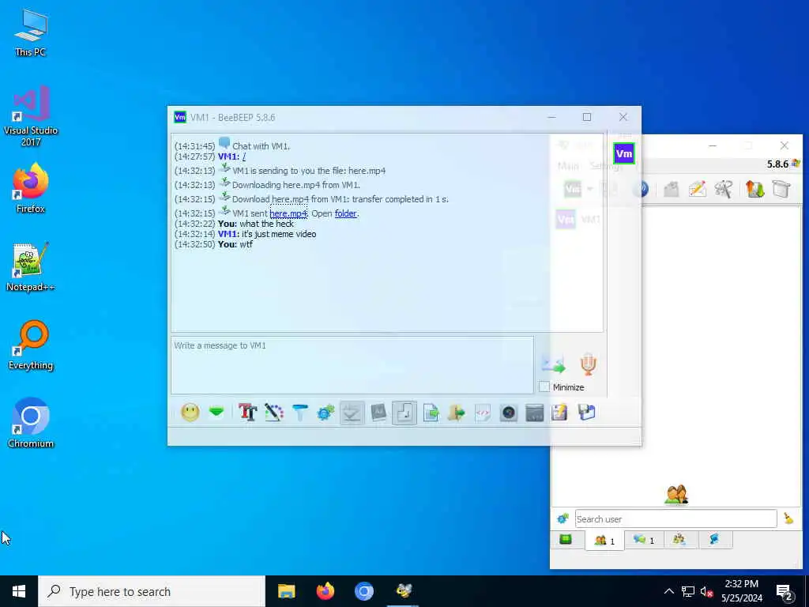Image resolution: width=809 pixels, height=607 pixels.
Task: Click the 5.8.6 version label in main window
Action: tap(777, 164)
